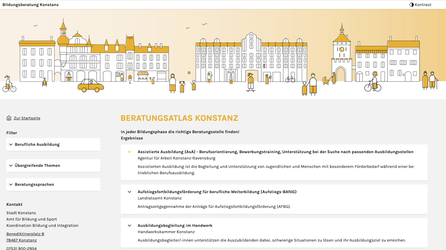Click the Antragsentgegennahme description text

click(214, 207)
